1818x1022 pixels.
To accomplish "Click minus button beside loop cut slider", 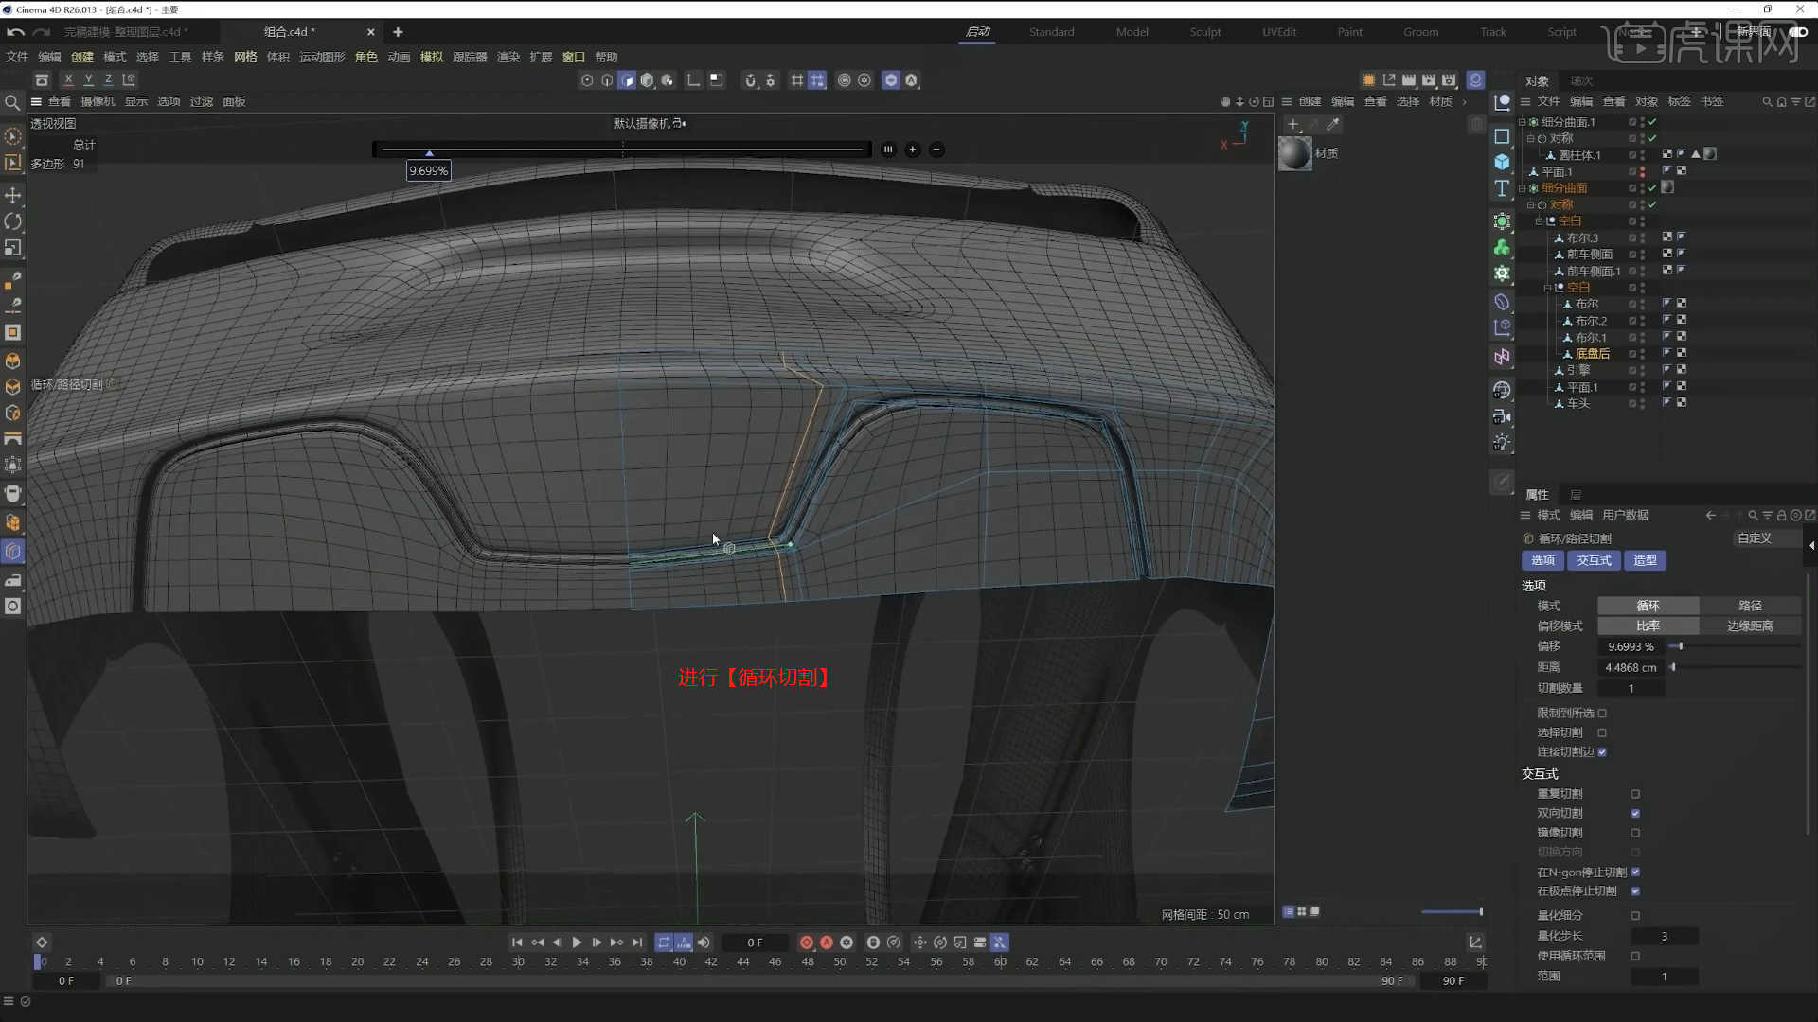I will point(936,150).
